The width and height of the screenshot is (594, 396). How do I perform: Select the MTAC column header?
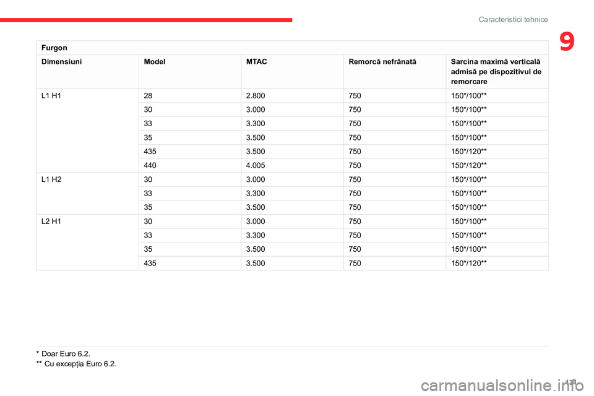(256, 62)
